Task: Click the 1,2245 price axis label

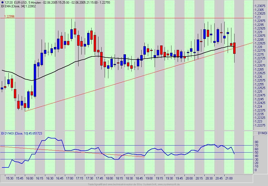Action: 259,99
